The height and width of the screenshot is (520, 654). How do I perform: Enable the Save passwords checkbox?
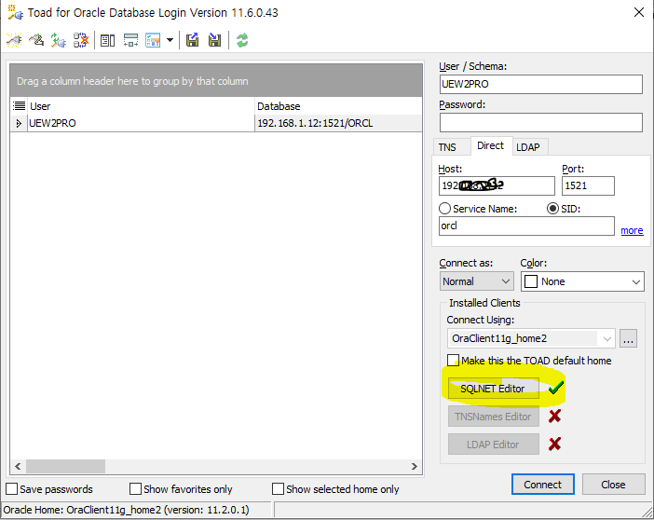pyautogui.click(x=12, y=488)
